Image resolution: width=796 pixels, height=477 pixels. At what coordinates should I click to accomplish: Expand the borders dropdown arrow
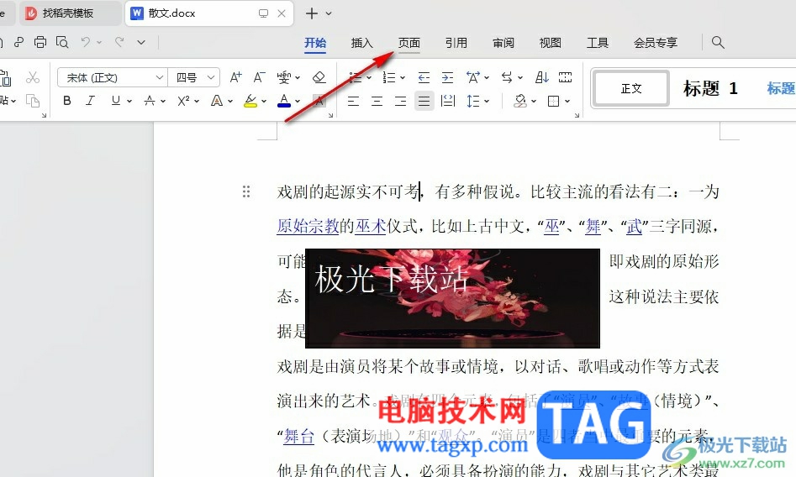coord(567,101)
